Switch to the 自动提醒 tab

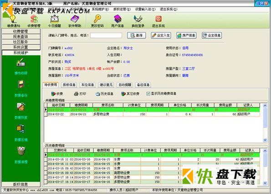(x=125, y=85)
